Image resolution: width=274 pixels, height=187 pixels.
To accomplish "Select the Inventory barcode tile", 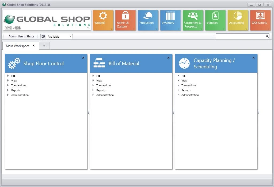I will [170, 20].
